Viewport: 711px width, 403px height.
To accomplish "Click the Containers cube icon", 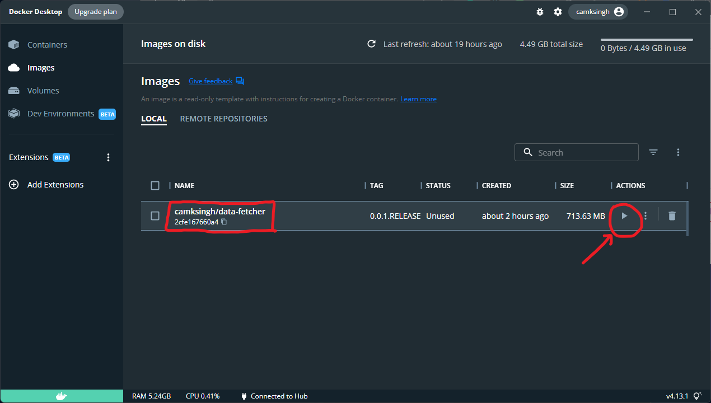I will 14,45.
